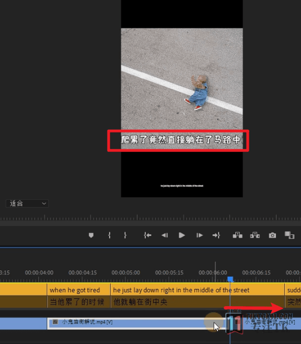Screen dimensions: 301x344
Task: Click the Mark In bracket icon
Action: click(x=110, y=235)
